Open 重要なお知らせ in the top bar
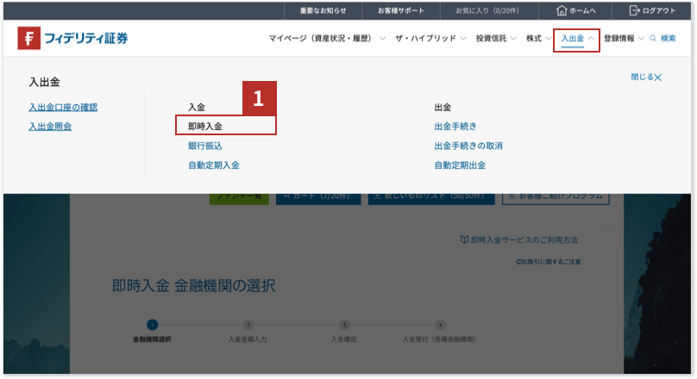 coord(323,10)
